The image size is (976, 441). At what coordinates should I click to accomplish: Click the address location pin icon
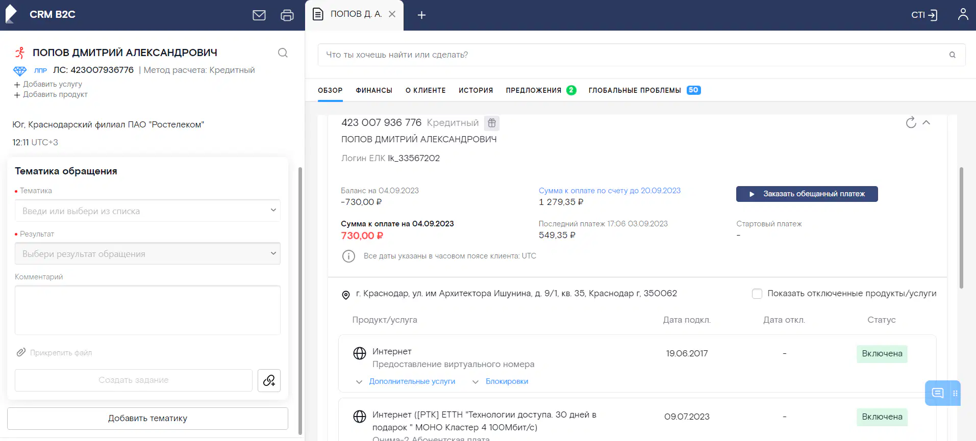click(x=345, y=295)
